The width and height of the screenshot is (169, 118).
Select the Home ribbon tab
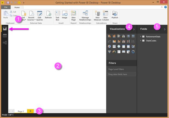(x=17, y=7)
